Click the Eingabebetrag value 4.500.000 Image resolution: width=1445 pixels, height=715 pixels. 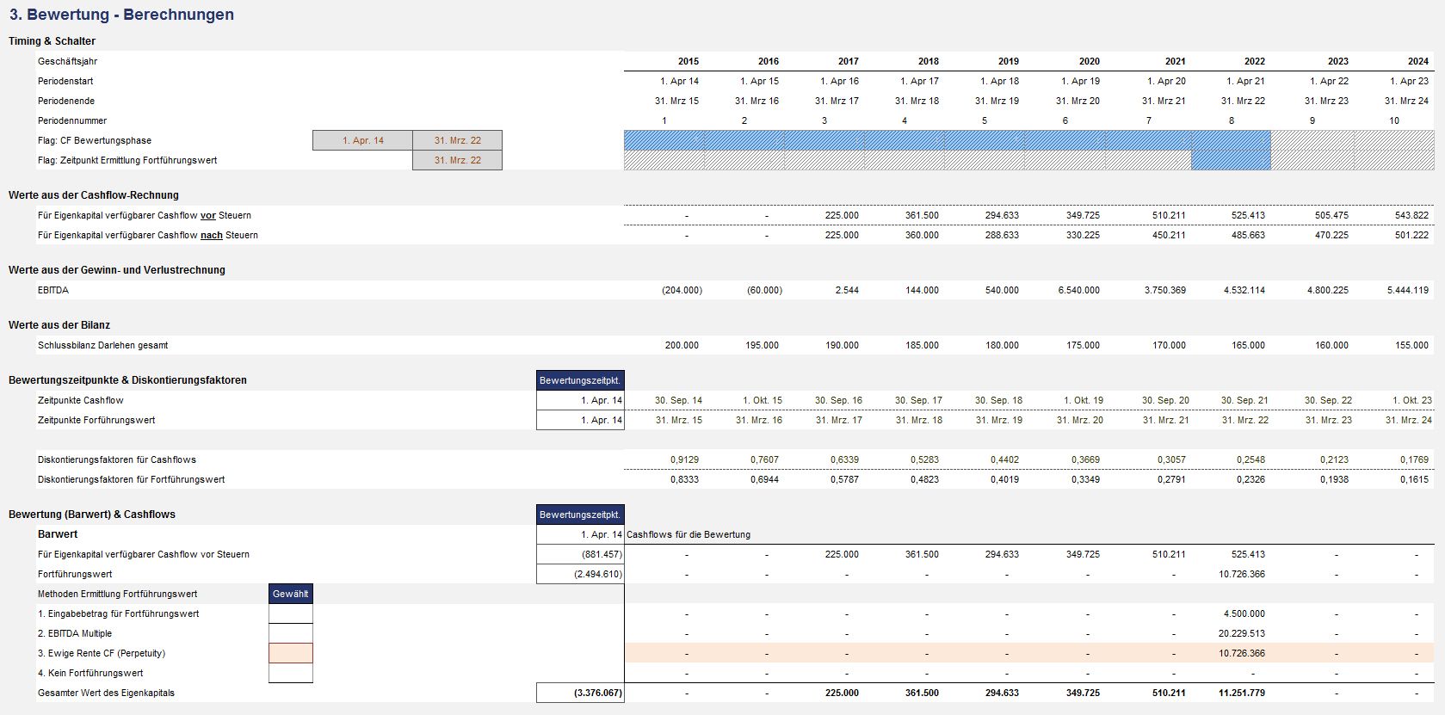click(1244, 613)
